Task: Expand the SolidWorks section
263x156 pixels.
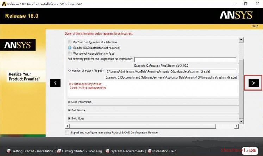Action: click(x=69, y=110)
